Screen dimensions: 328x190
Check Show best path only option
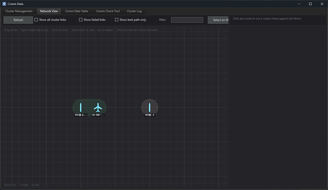[116, 19]
